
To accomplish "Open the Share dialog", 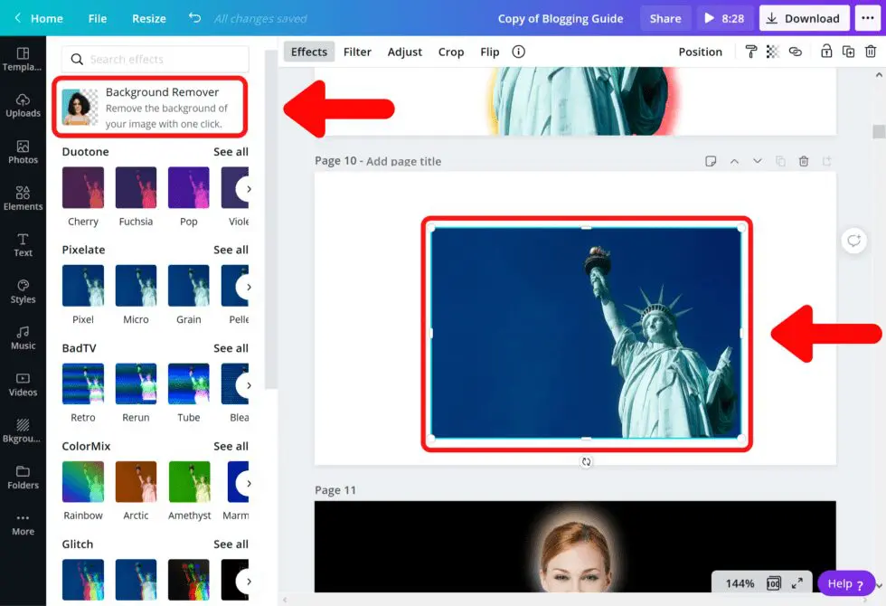I will [x=665, y=18].
